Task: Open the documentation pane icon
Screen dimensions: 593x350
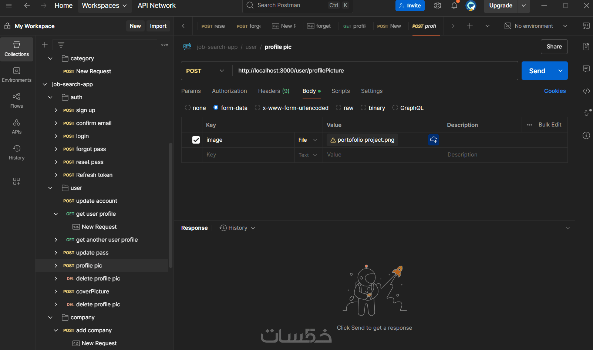Action: tap(586, 47)
